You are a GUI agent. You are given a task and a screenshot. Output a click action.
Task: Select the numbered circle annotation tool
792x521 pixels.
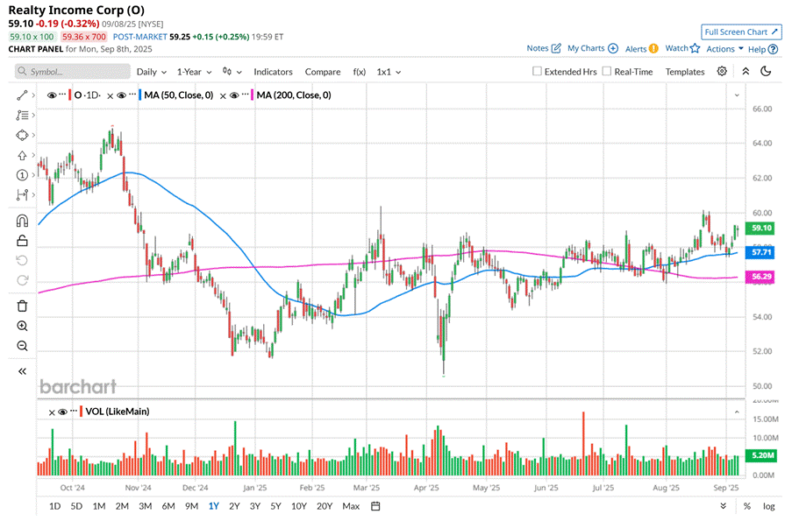pos(22,175)
